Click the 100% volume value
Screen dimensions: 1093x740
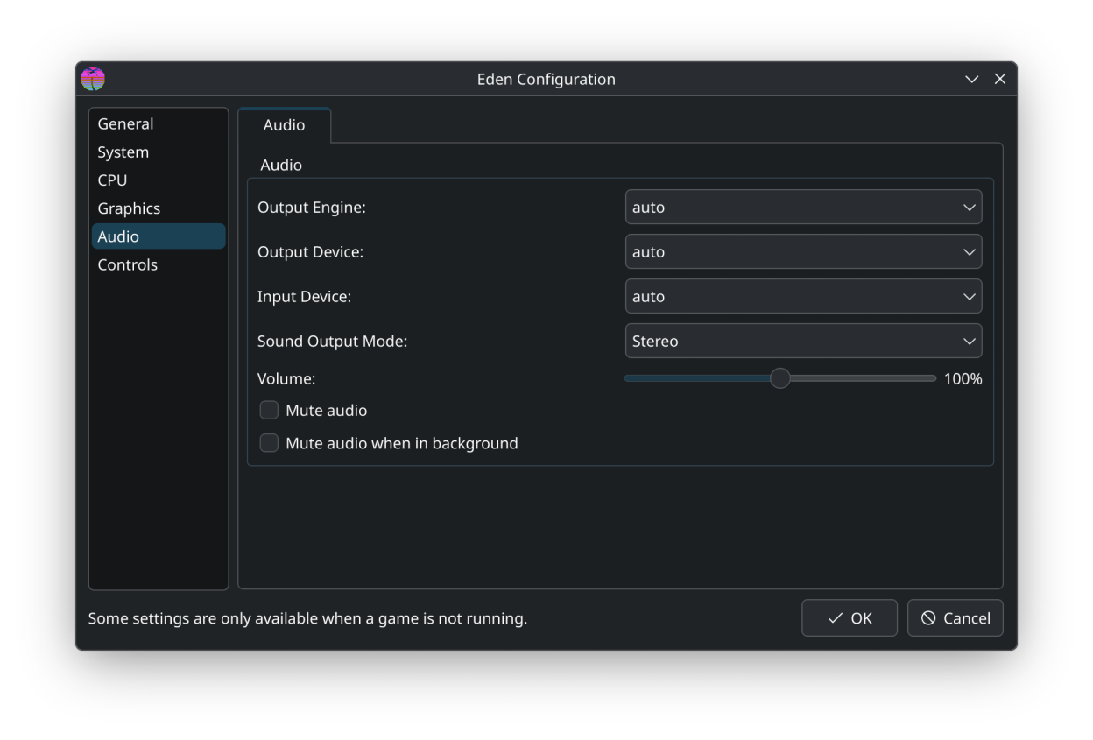click(x=963, y=379)
